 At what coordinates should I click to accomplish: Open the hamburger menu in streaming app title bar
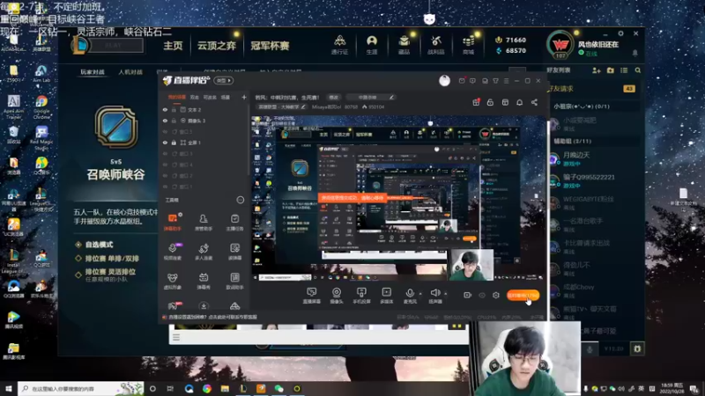click(x=506, y=81)
